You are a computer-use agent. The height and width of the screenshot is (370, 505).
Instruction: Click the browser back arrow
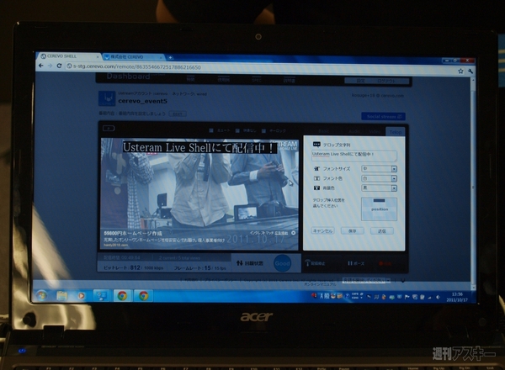click(x=41, y=66)
